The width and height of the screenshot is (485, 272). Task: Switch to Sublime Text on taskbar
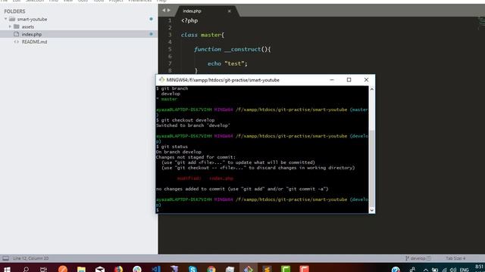[267, 269]
